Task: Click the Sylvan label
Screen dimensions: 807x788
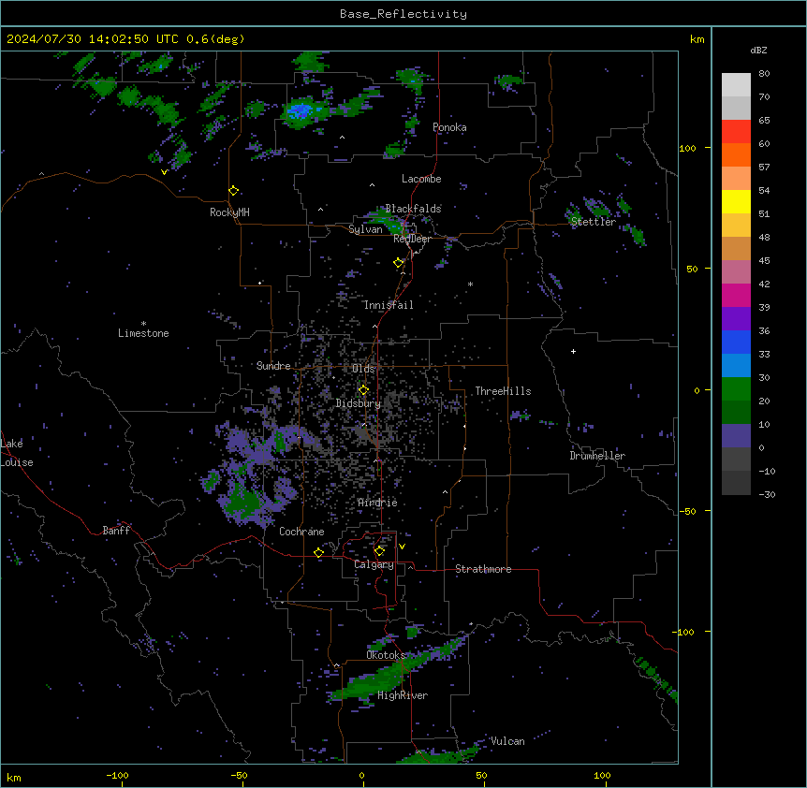Action: [365, 229]
